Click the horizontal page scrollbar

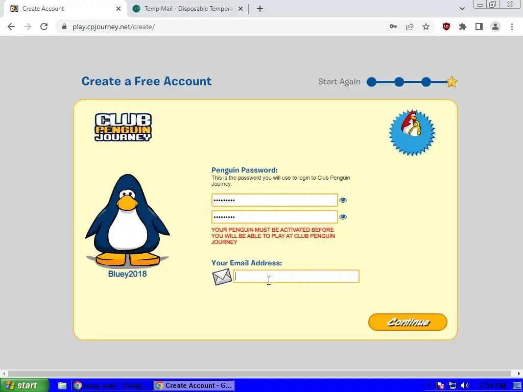coord(259,374)
